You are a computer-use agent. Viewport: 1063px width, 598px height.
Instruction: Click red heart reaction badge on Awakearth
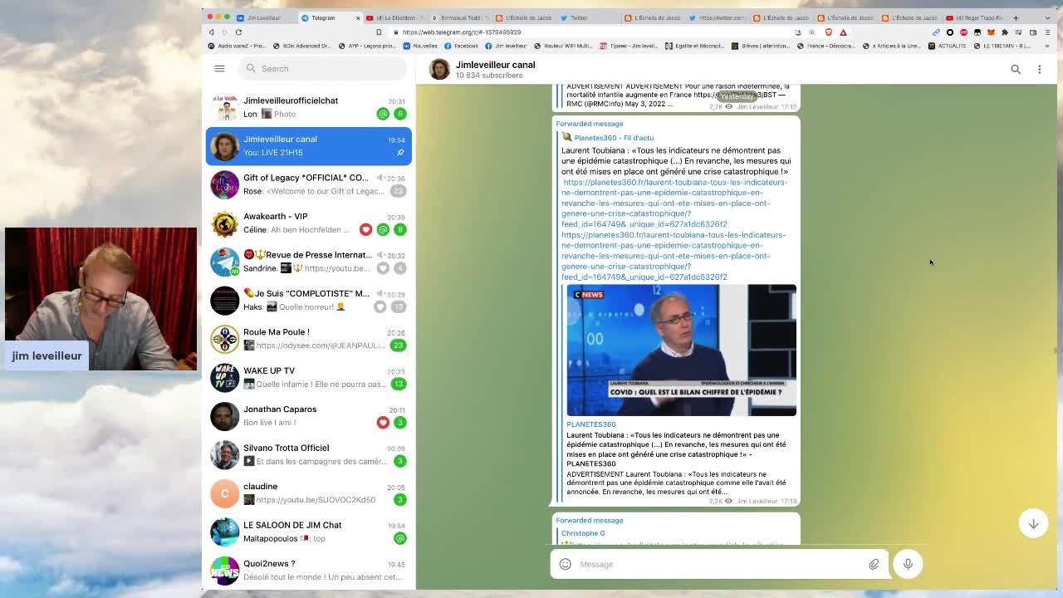click(365, 229)
